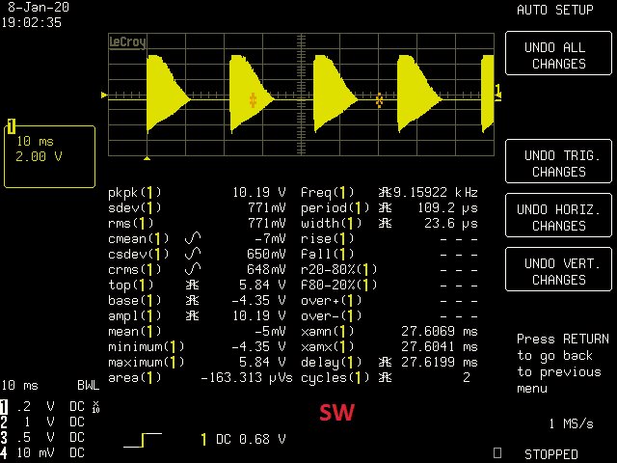This screenshot has width=617, height=463.
Task: Click the cmean(1) sine wave icon
Action: tap(193, 238)
